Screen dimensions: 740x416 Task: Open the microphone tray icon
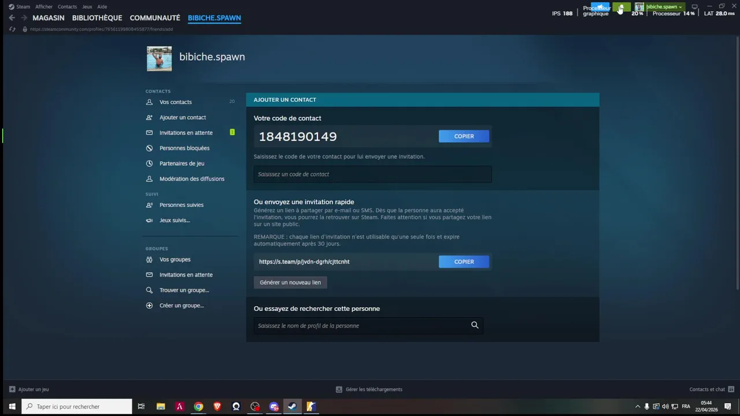pos(646,407)
